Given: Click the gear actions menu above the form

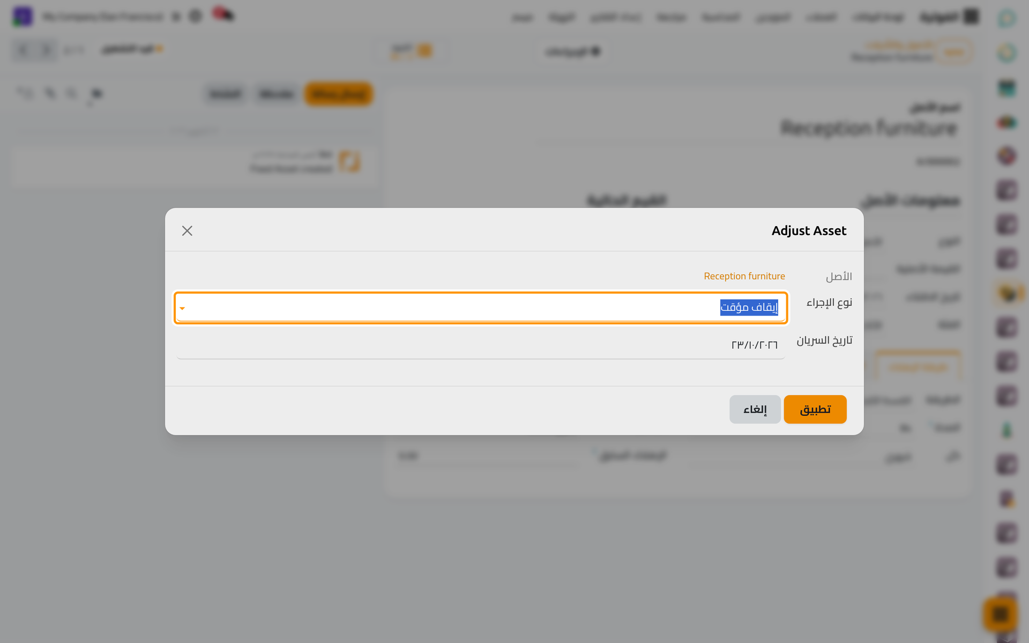Looking at the screenshot, I should pyautogui.click(x=595, y=51).
